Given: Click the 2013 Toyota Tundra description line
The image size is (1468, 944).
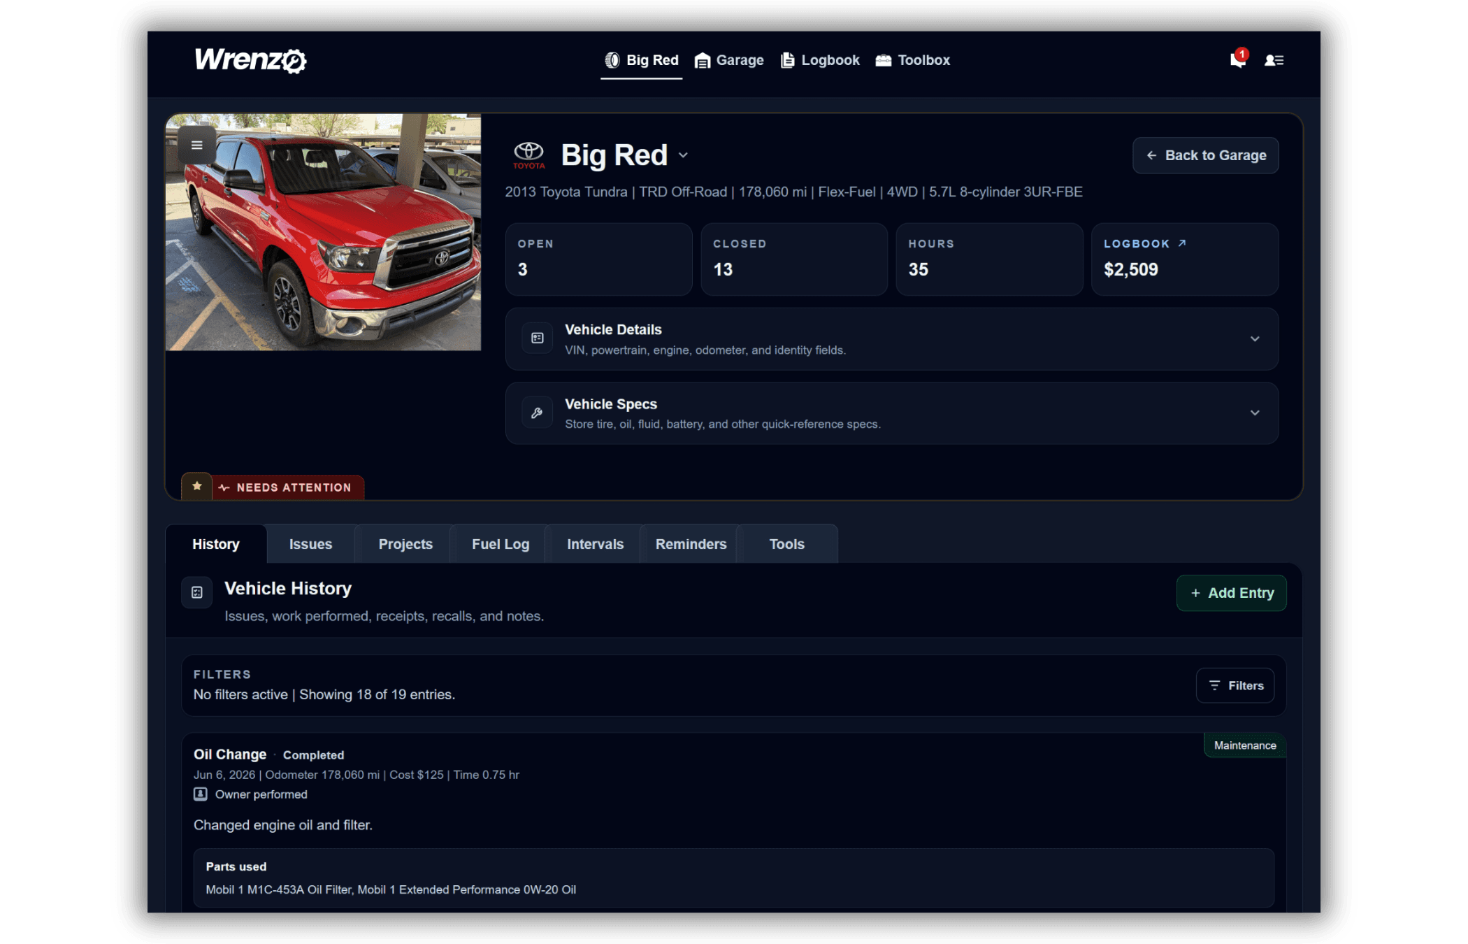Looking at the screenshot, I should coord(793,192).
